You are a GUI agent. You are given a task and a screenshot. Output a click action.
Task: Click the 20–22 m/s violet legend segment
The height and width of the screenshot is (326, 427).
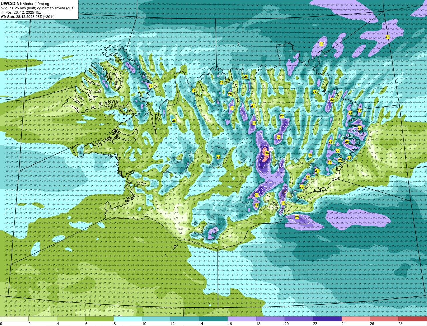[x=299, y=319]
